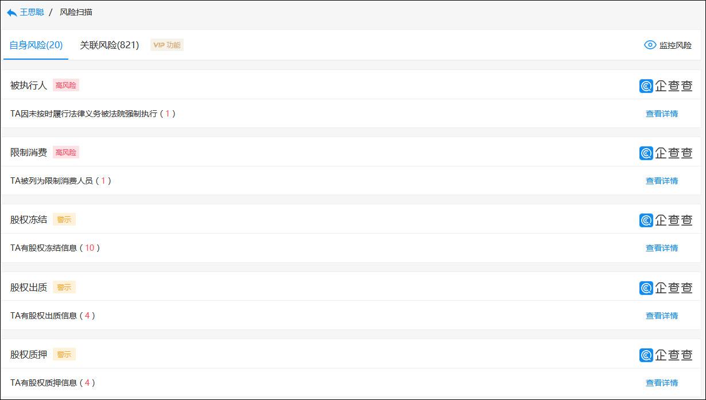The image size is (706, 400).
Task: View details for 被执行人 risk
Action: tap(661, 114)
